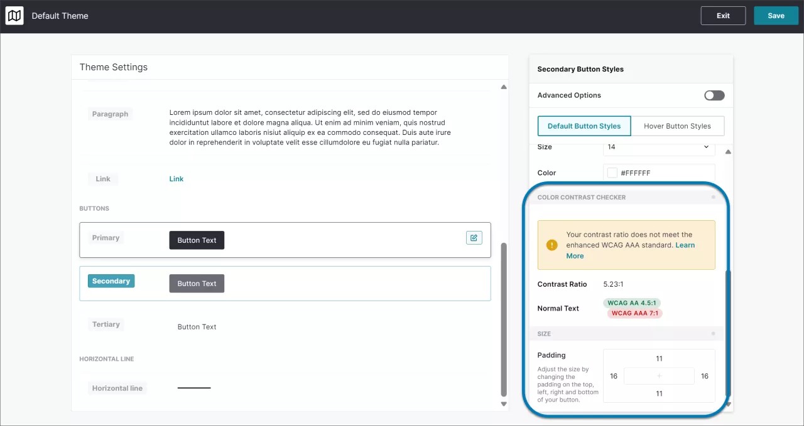This screenshot has height=426, width=804.
Task: Open the edit icon beside the Primary button
Action: [474, 238]
